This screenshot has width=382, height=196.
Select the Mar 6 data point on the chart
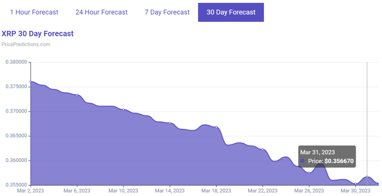point(77,95)
